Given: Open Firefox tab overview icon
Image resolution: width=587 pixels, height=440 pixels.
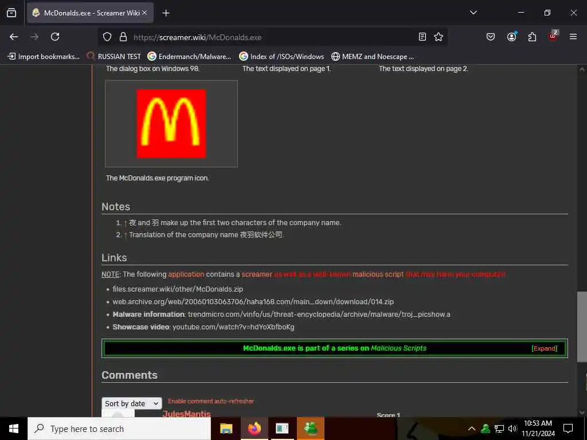Looking at the screenshot, I should coord(11,13).
